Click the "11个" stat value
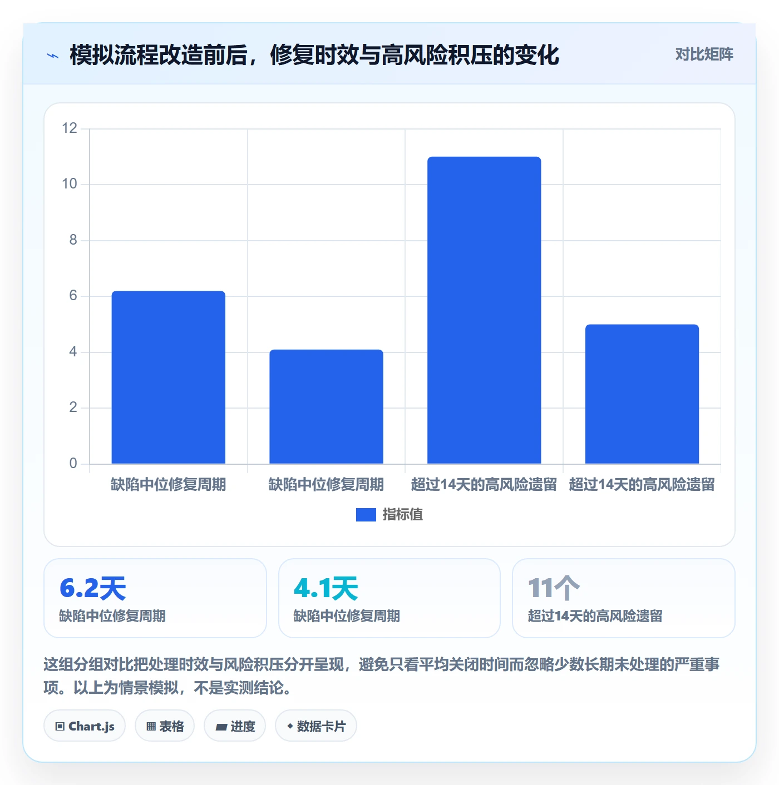The width and height of the screenshot is (779, 785). pyautogui.click(x=554, y=588)
